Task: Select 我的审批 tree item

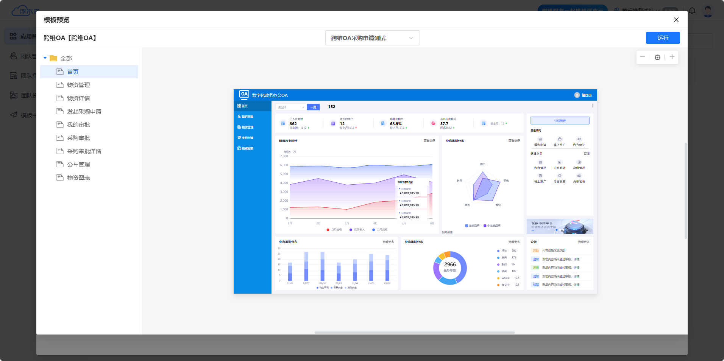Action: pos(78,125)
